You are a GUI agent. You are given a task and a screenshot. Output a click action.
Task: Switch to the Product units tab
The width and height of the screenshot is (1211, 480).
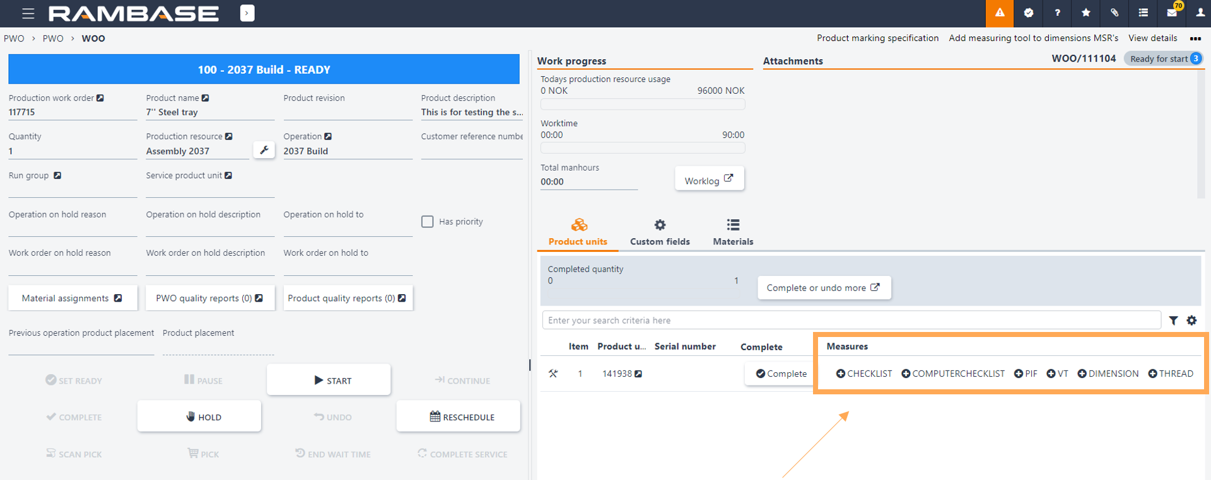[578, 232]
